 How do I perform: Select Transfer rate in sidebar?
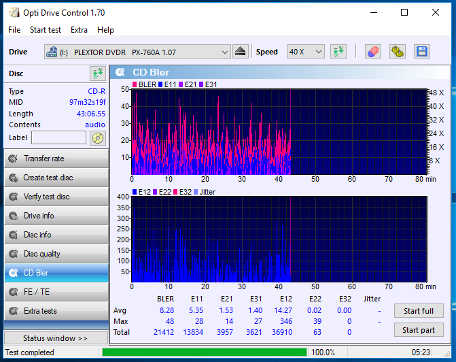tap(56, 159)
